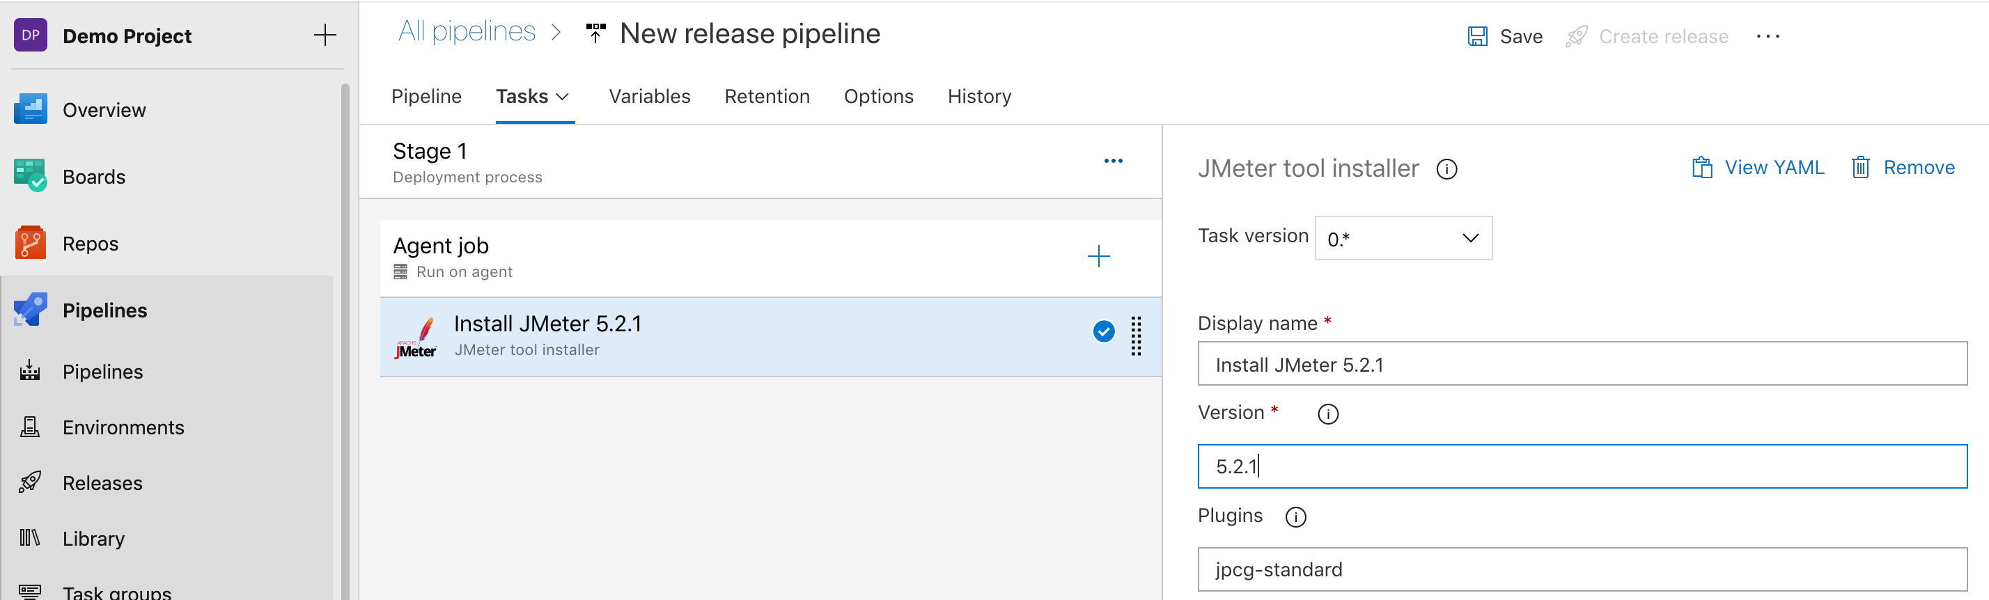Screen dimensions: 1989x600
Task: Click the View YAML clipboard icon
Action: point(1702,168)
